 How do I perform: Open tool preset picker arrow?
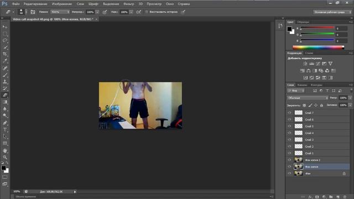[13, 12]
